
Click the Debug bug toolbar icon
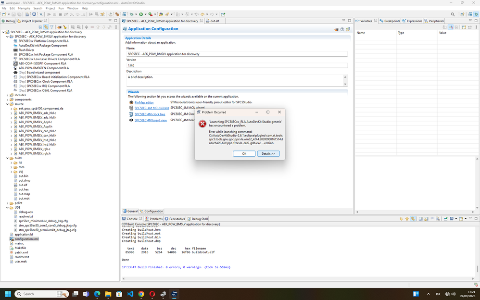point(132,14)
